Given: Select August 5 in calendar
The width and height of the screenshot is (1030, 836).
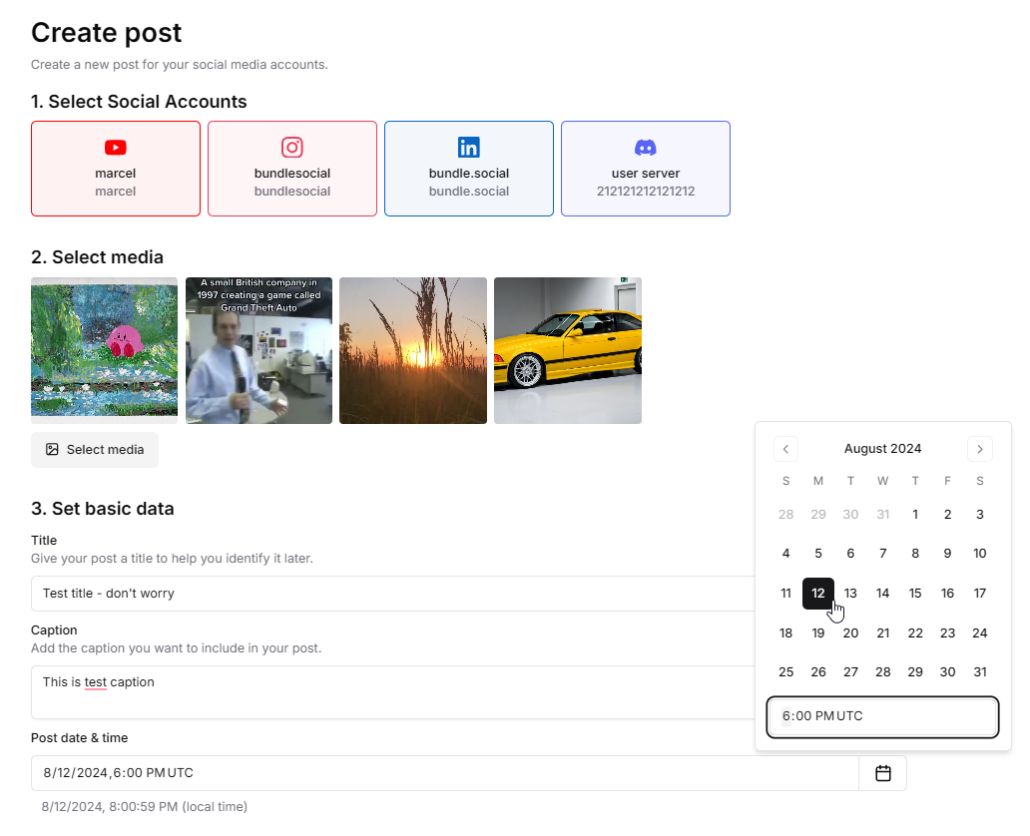Looking at the screenshot, I should (x=818, y=554).
